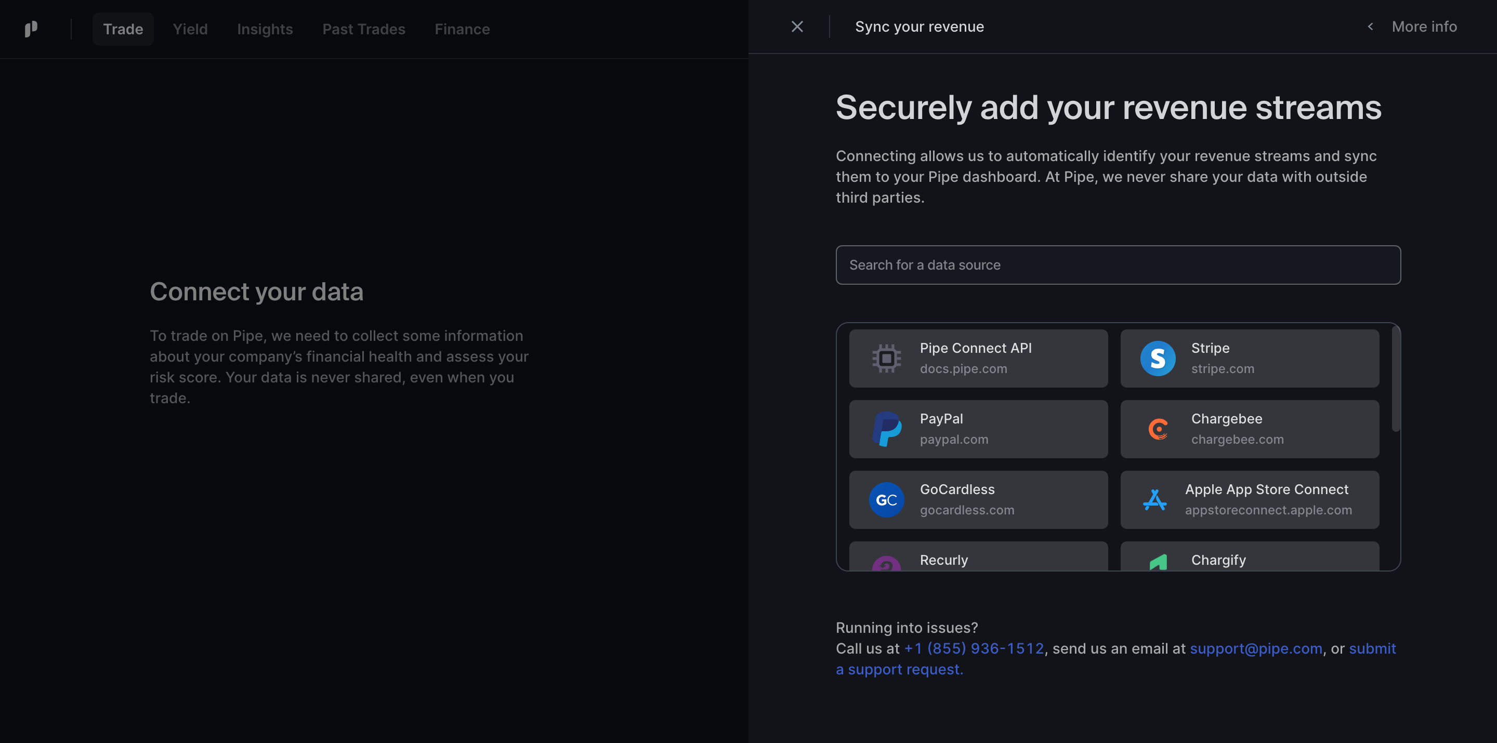Click the Connect your data heading
This screenshot has height=743, width=1497.
tap(256, 291)
